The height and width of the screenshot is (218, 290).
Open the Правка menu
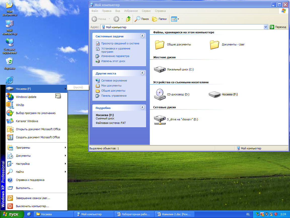[106, 11]
